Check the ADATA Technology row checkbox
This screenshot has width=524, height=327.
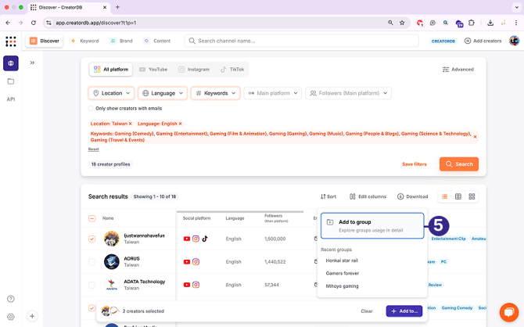(92, 285)
